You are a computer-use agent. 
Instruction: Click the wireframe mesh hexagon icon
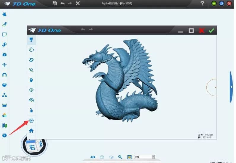(x=31, y=120)
